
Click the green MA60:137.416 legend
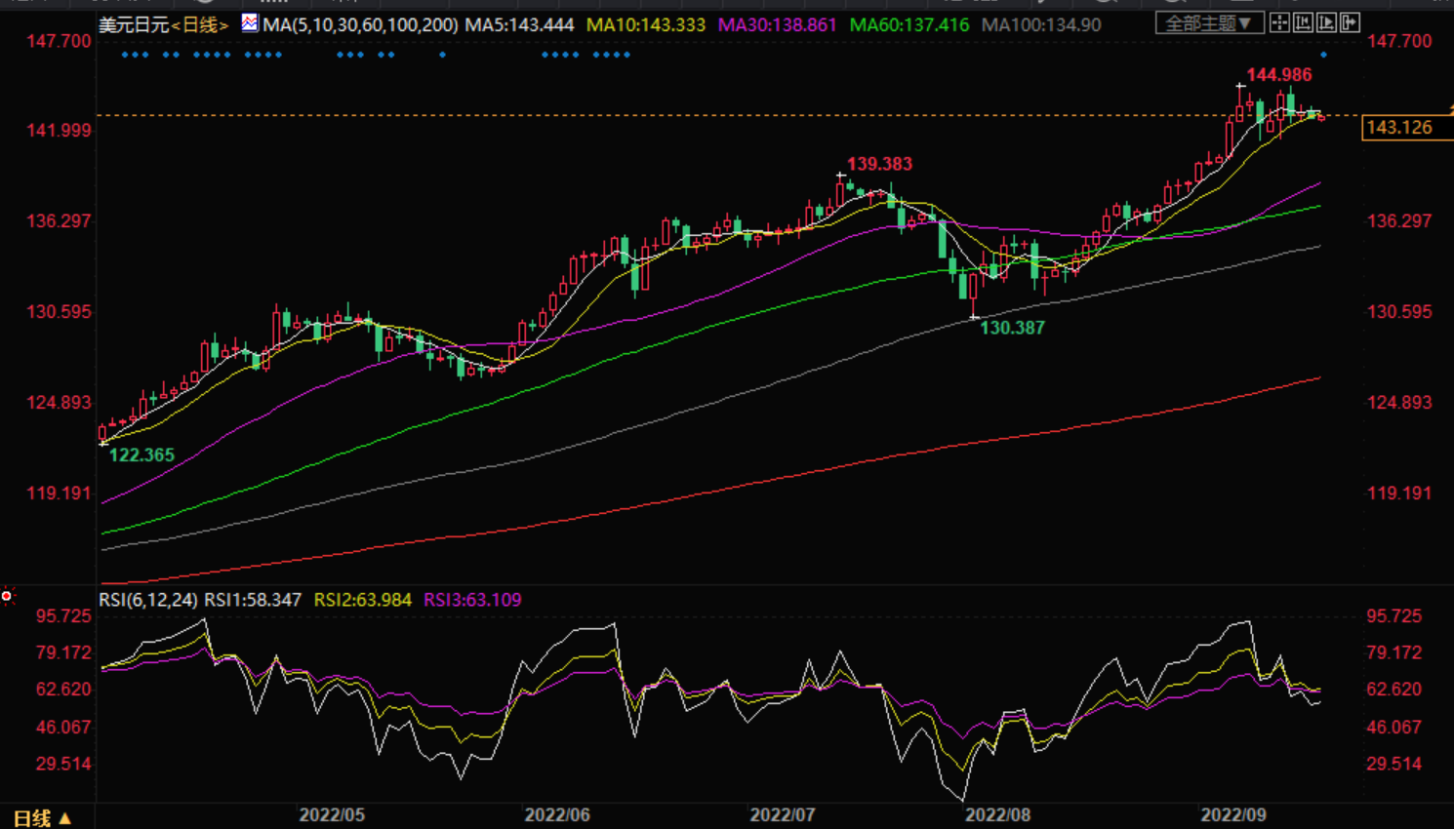click(909, 24)
